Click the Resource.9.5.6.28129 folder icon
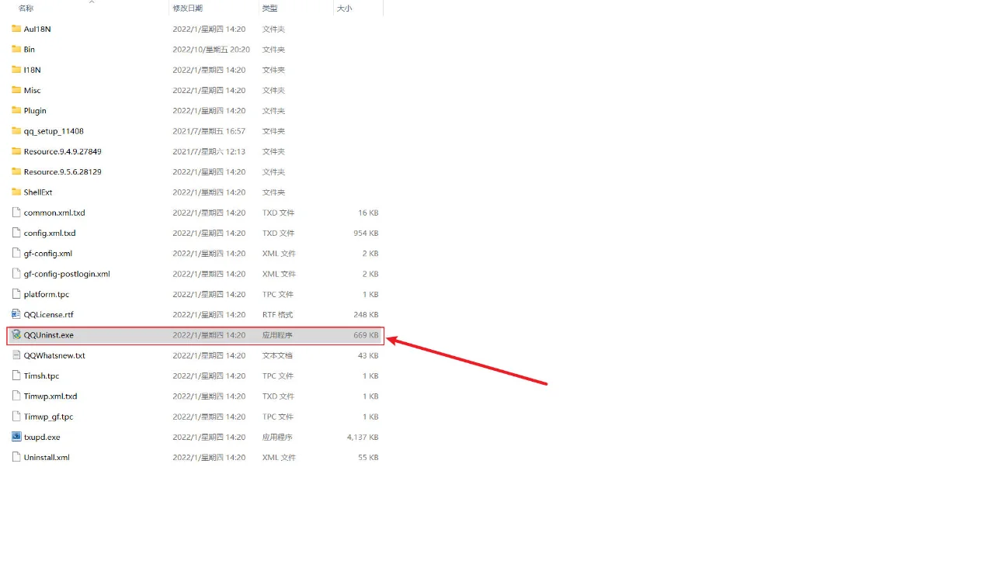The height and width of the screenshot is (578, 994). coord(16,171)
